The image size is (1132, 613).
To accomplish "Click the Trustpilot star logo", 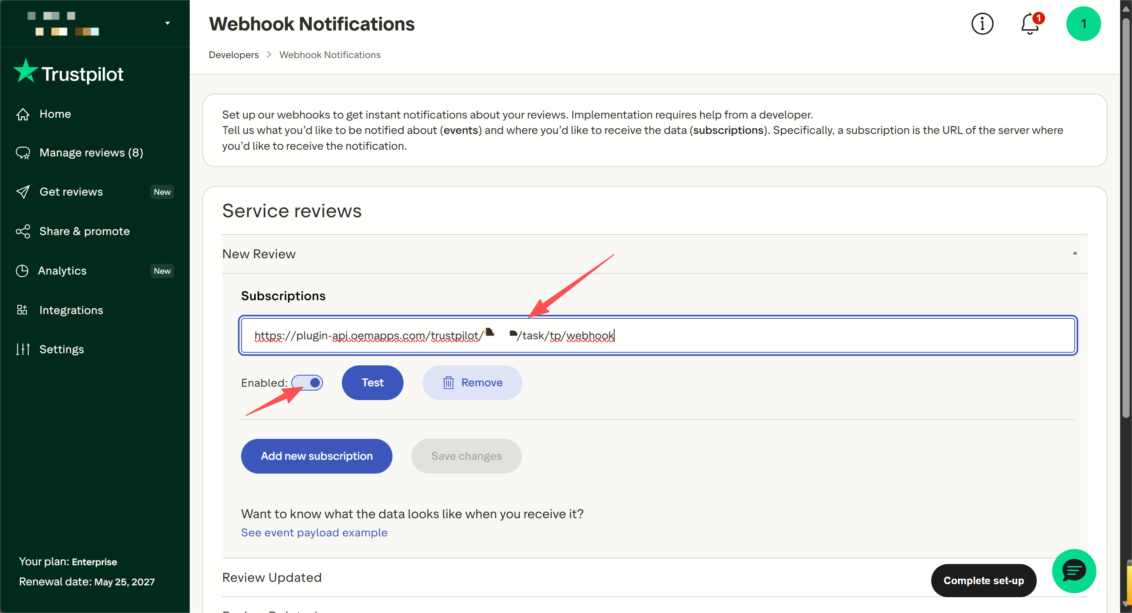I will [25, 71].
